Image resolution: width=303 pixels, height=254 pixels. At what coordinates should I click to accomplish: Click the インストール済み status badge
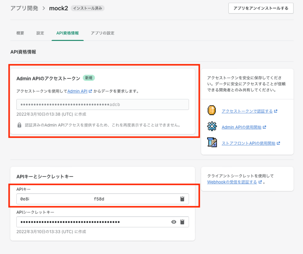click(88, 8)
